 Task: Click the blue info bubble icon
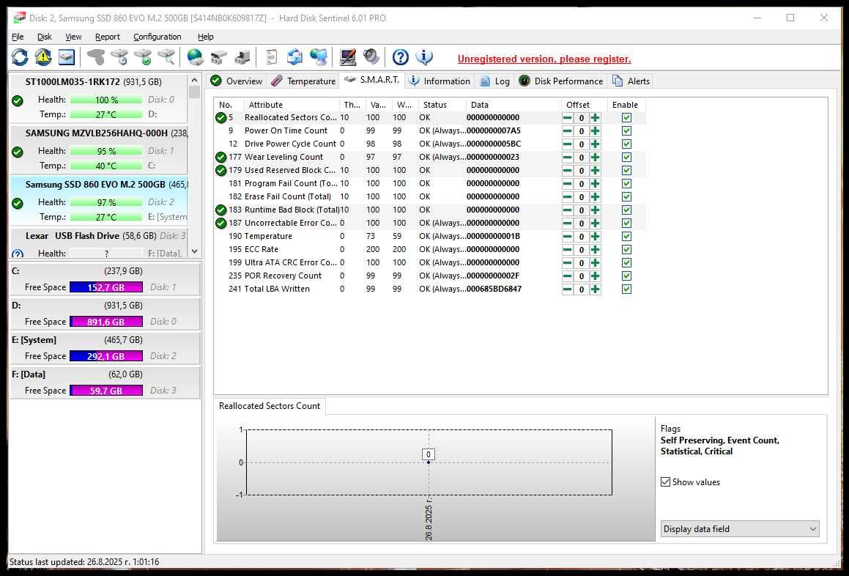tap(424, 57)
